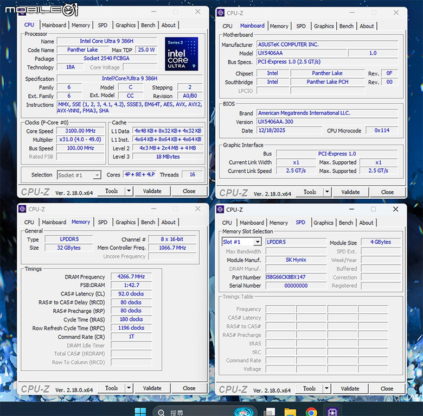
Task: Open File Explorer from the taskbar
Action: click(290, 412)
